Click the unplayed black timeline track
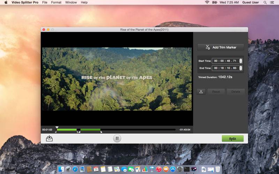 tap(138, 130)
